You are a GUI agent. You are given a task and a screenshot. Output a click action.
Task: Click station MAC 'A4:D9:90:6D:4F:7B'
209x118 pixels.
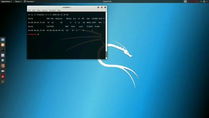point(55,30)
